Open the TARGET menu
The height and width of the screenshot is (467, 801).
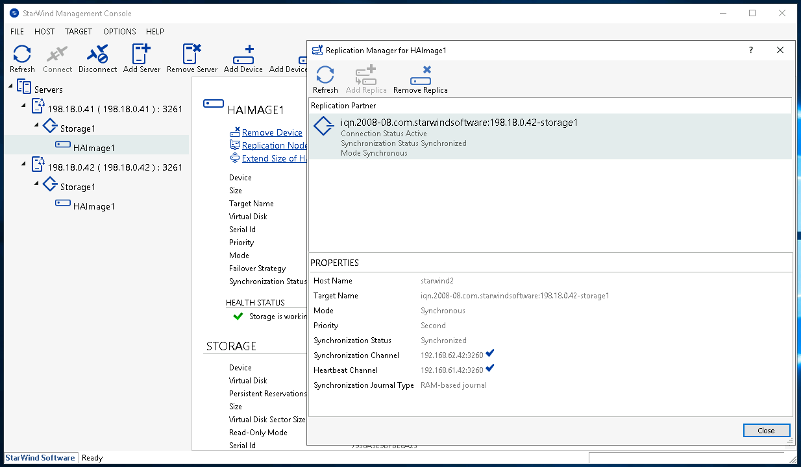coord(79,31)
